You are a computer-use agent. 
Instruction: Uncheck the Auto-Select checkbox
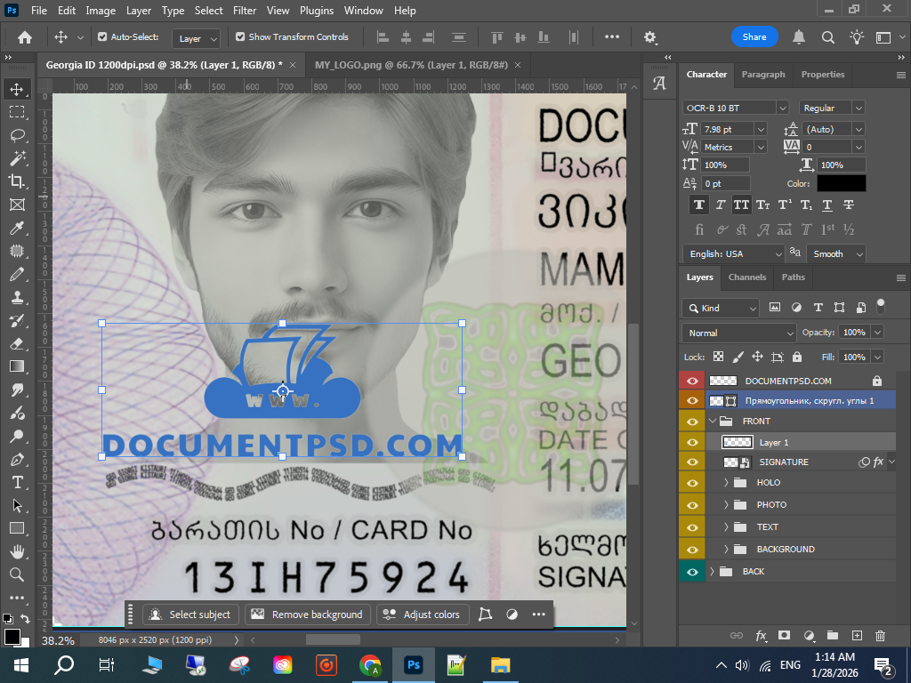[102, 37]
